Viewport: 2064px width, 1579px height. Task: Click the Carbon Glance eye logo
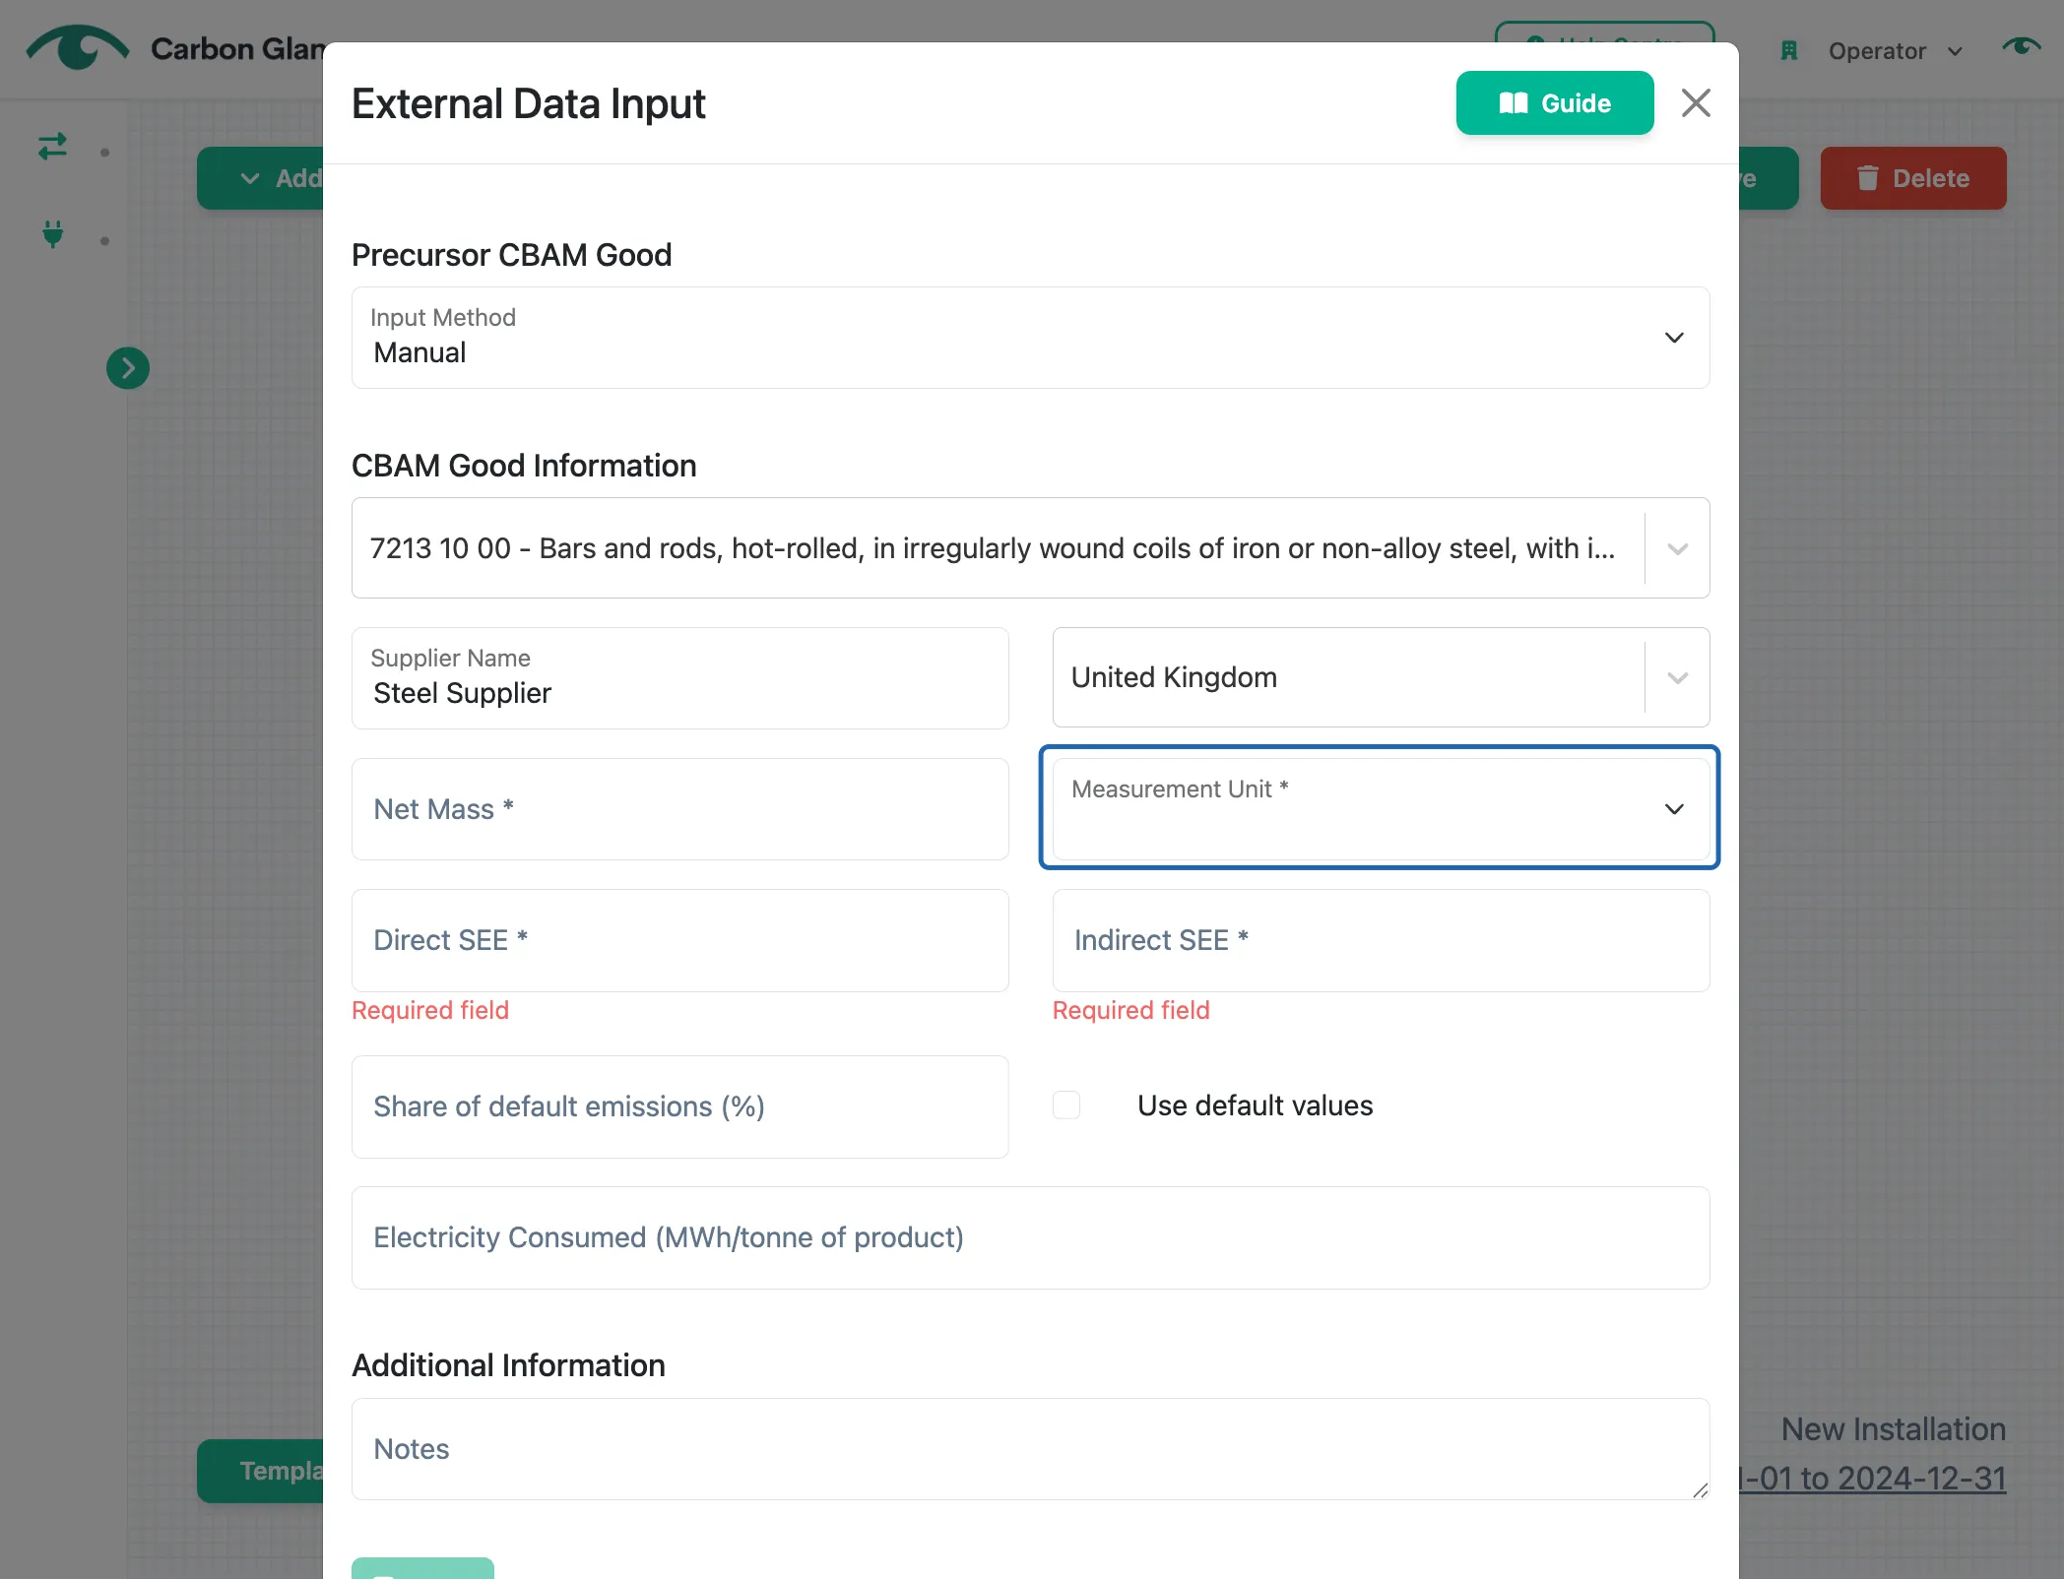coord(77,47)
